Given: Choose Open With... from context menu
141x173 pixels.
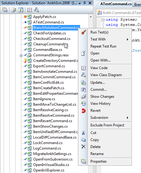Looking at the screenshot, I should (x=100, y=60).
